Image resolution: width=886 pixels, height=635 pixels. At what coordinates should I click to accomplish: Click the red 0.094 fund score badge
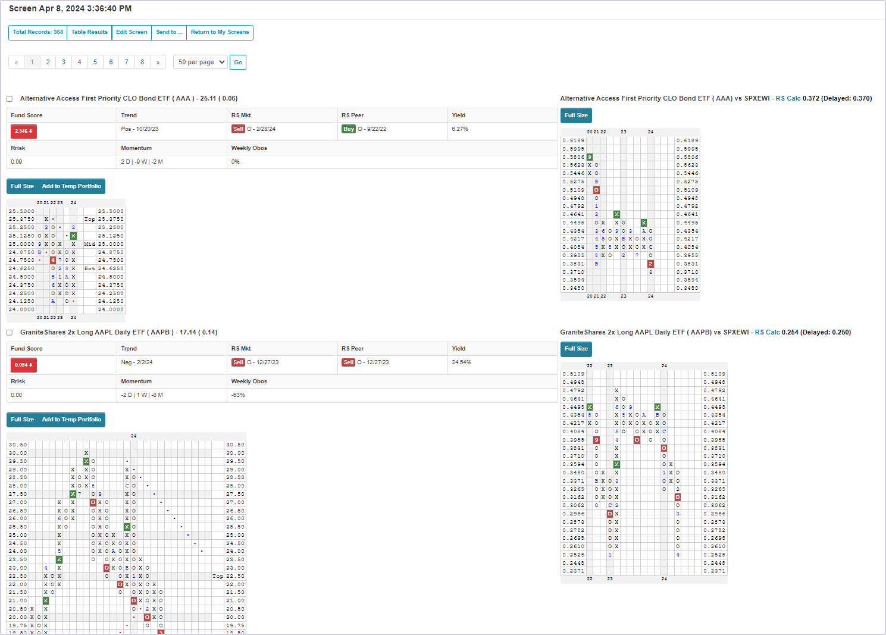(x=24, y=365)
